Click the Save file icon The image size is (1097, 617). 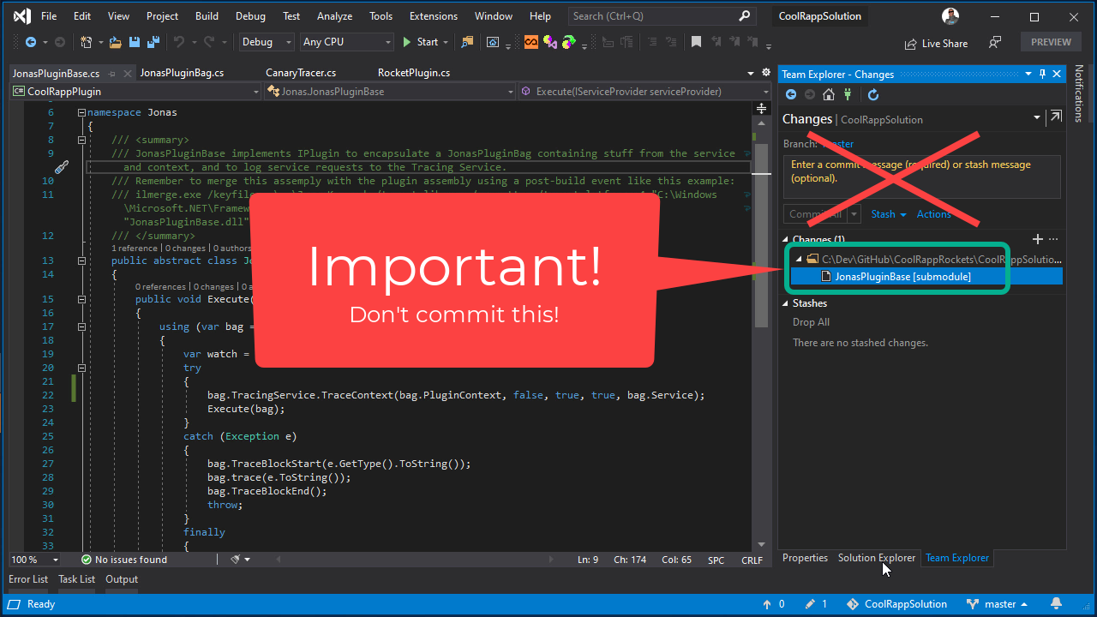134,41
